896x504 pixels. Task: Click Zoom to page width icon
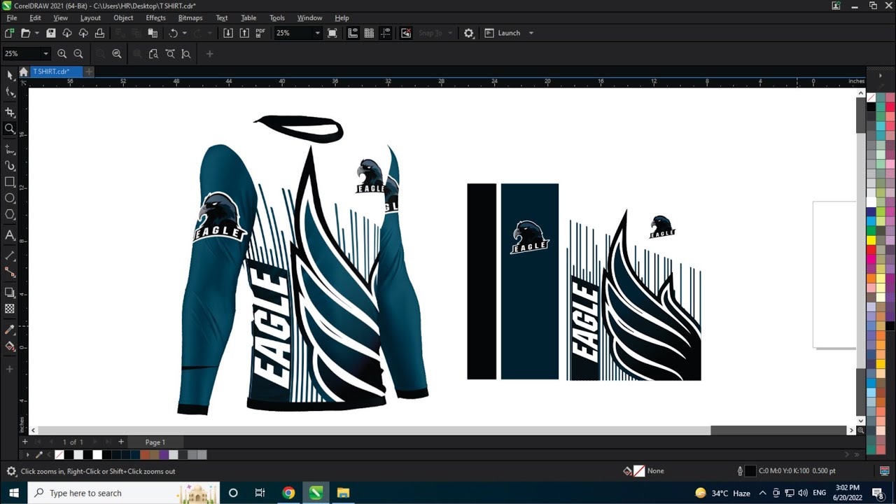pos(170,54)
